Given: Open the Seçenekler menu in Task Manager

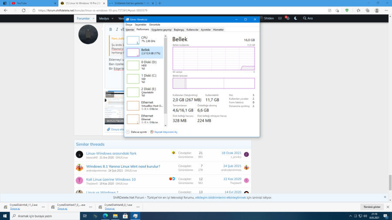Looking at the screenshot, I should pos(141,25).
